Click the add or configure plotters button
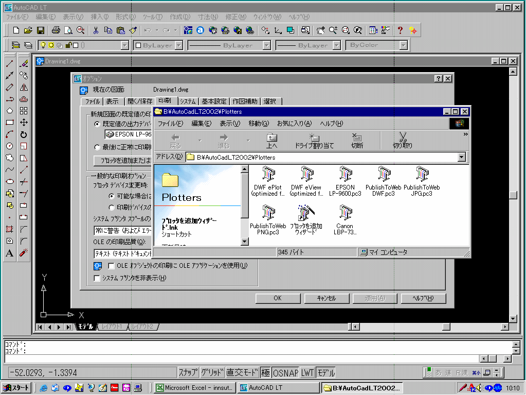 tap(122, 161)
